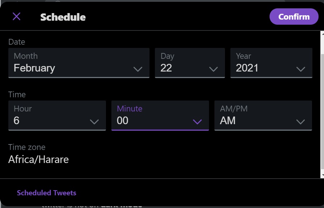Open the Year dropdown showing 2021
The image size is (324, 208).
271,63
